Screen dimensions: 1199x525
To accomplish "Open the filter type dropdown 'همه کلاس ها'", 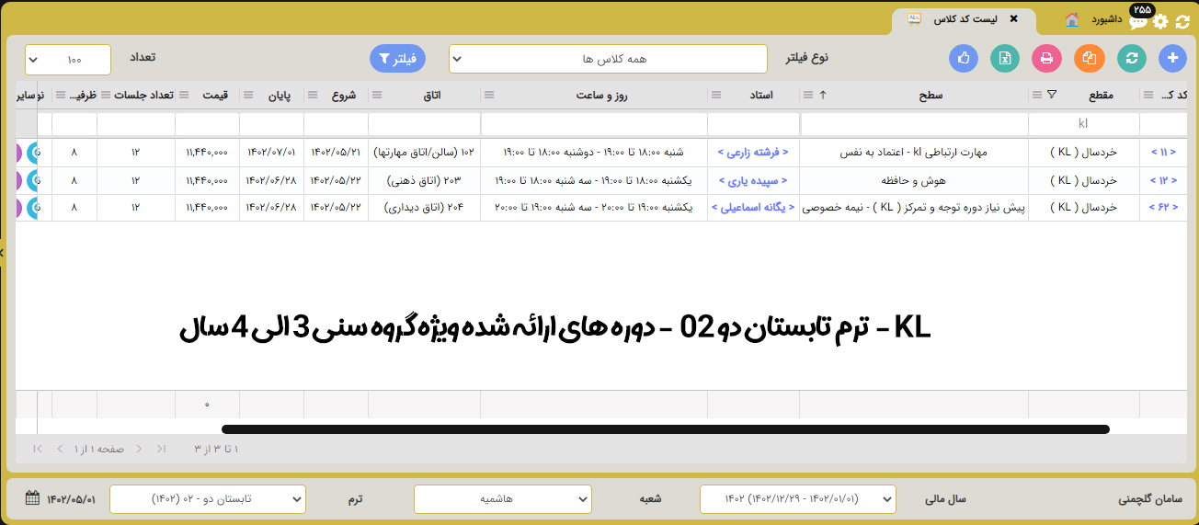I will [x=608, y=59].
